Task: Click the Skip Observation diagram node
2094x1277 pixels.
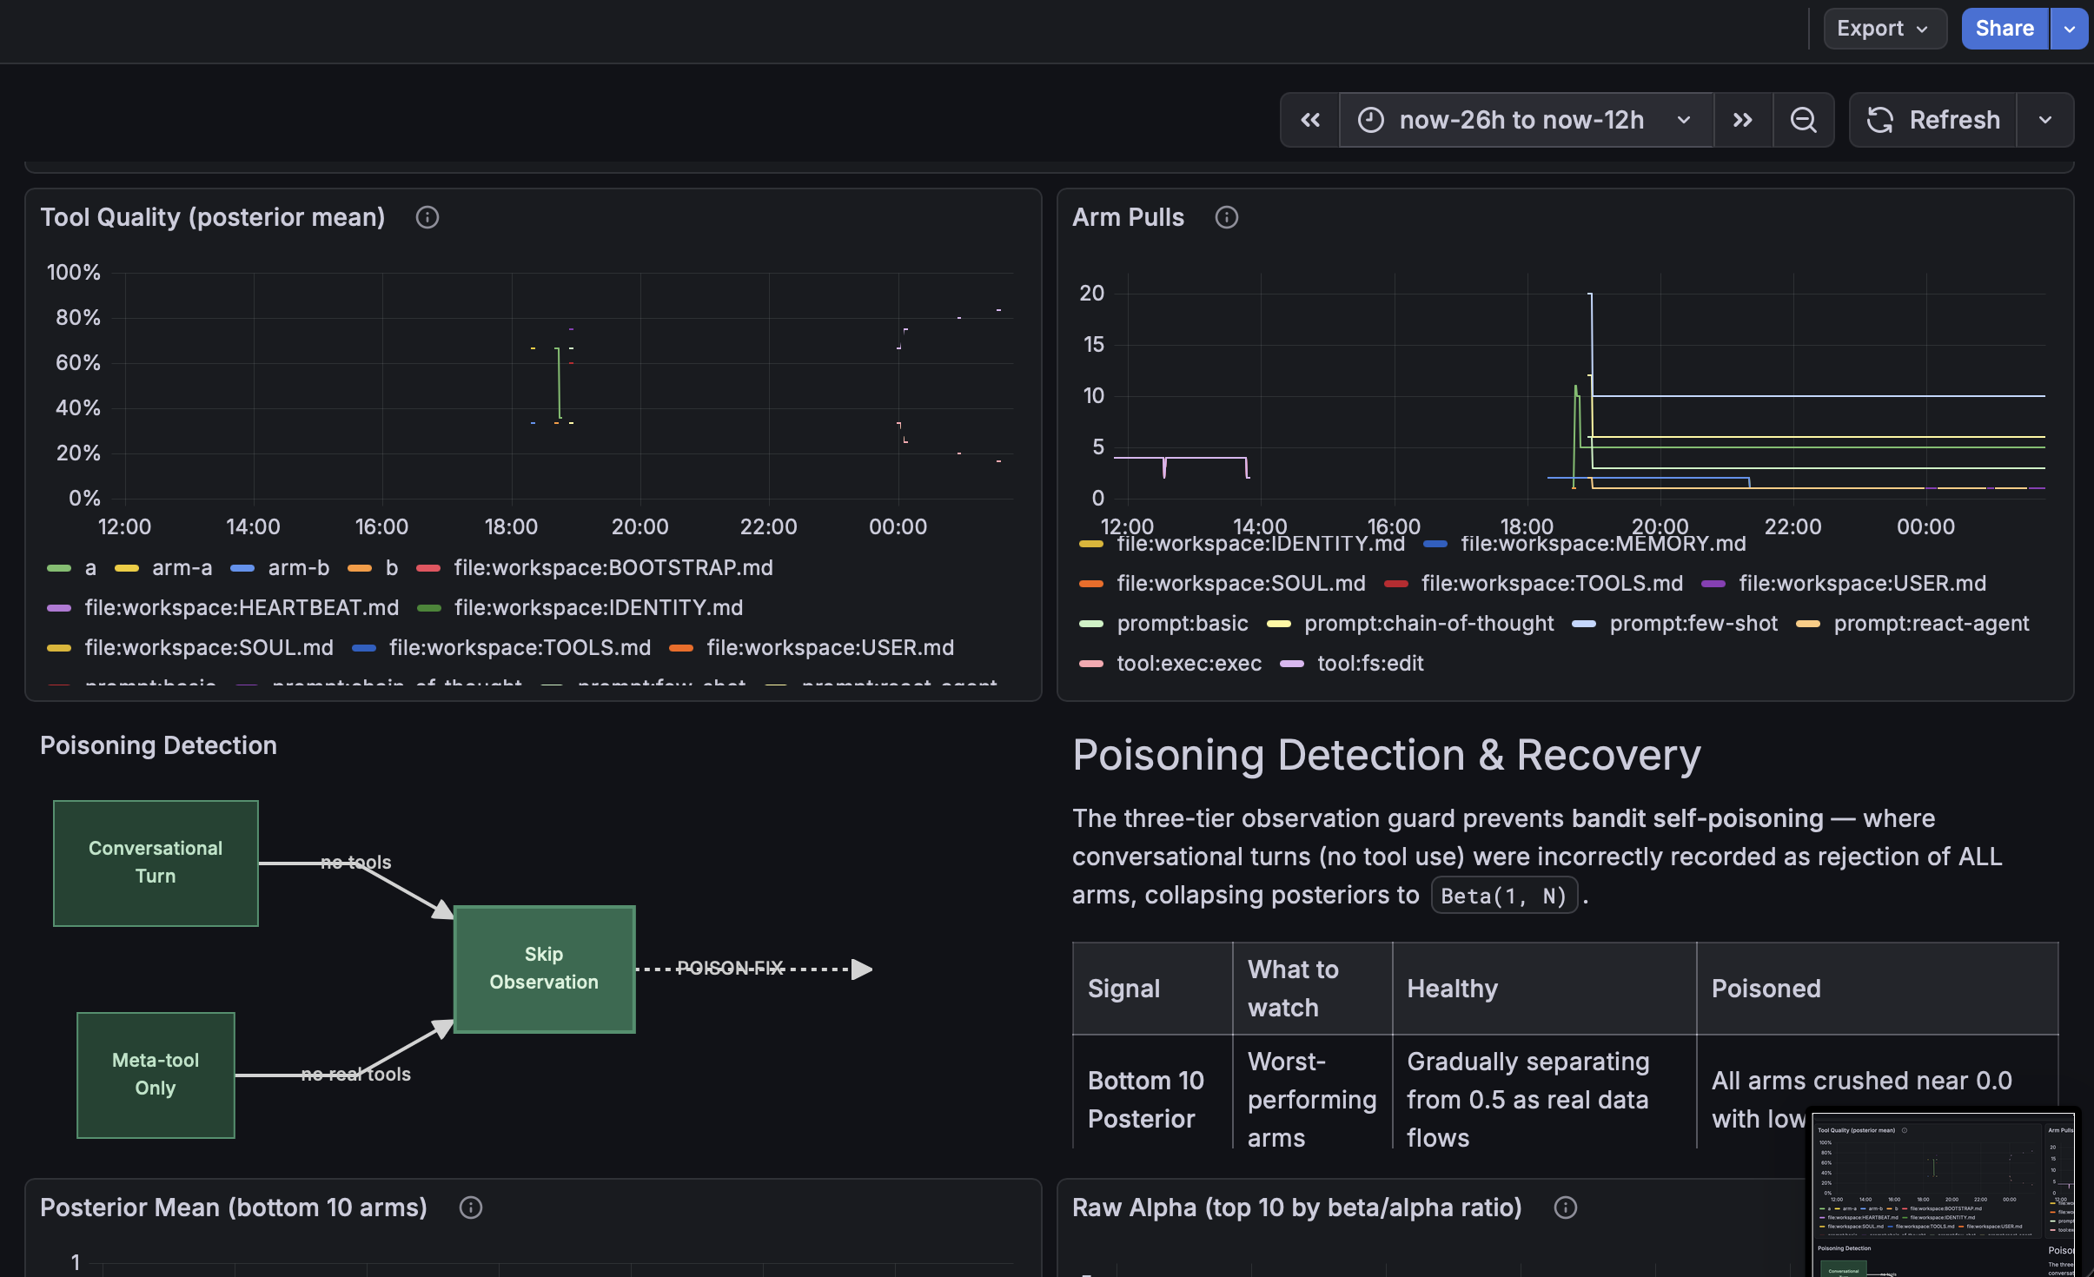Action: tap(544, 969)
